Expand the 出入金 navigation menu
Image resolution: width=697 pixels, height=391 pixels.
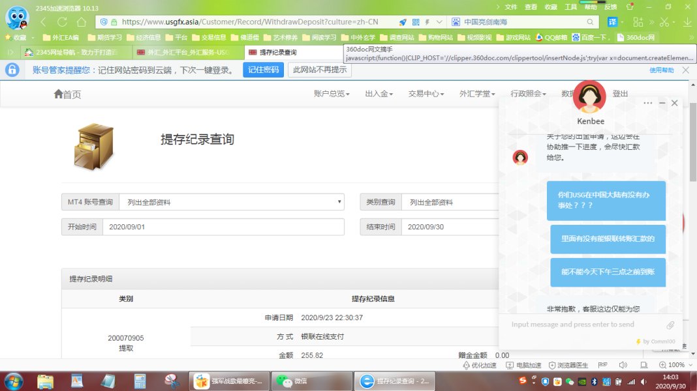coord(379,94)
